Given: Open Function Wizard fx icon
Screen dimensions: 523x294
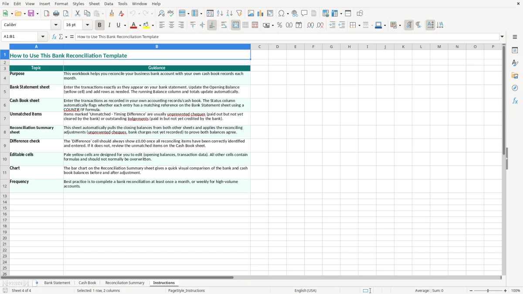Looking at the screenshot, I should 54,37.
